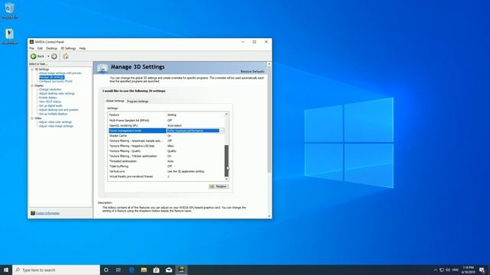Open the Help menu

[83, 48]
